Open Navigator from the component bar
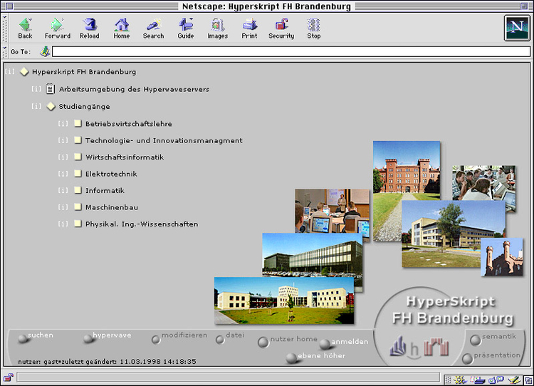 pyautogui.click(x=460, y=379)
